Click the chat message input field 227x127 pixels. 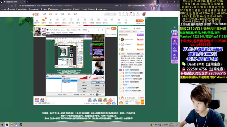(132, 102)
